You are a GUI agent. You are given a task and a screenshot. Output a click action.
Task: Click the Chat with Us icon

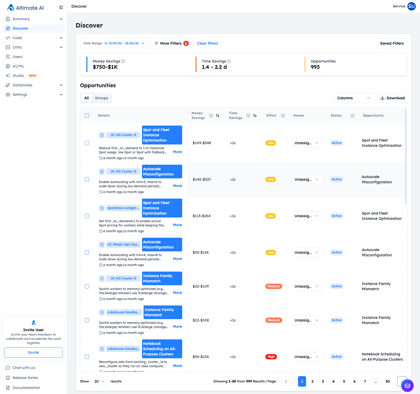[x=8, y=368]
